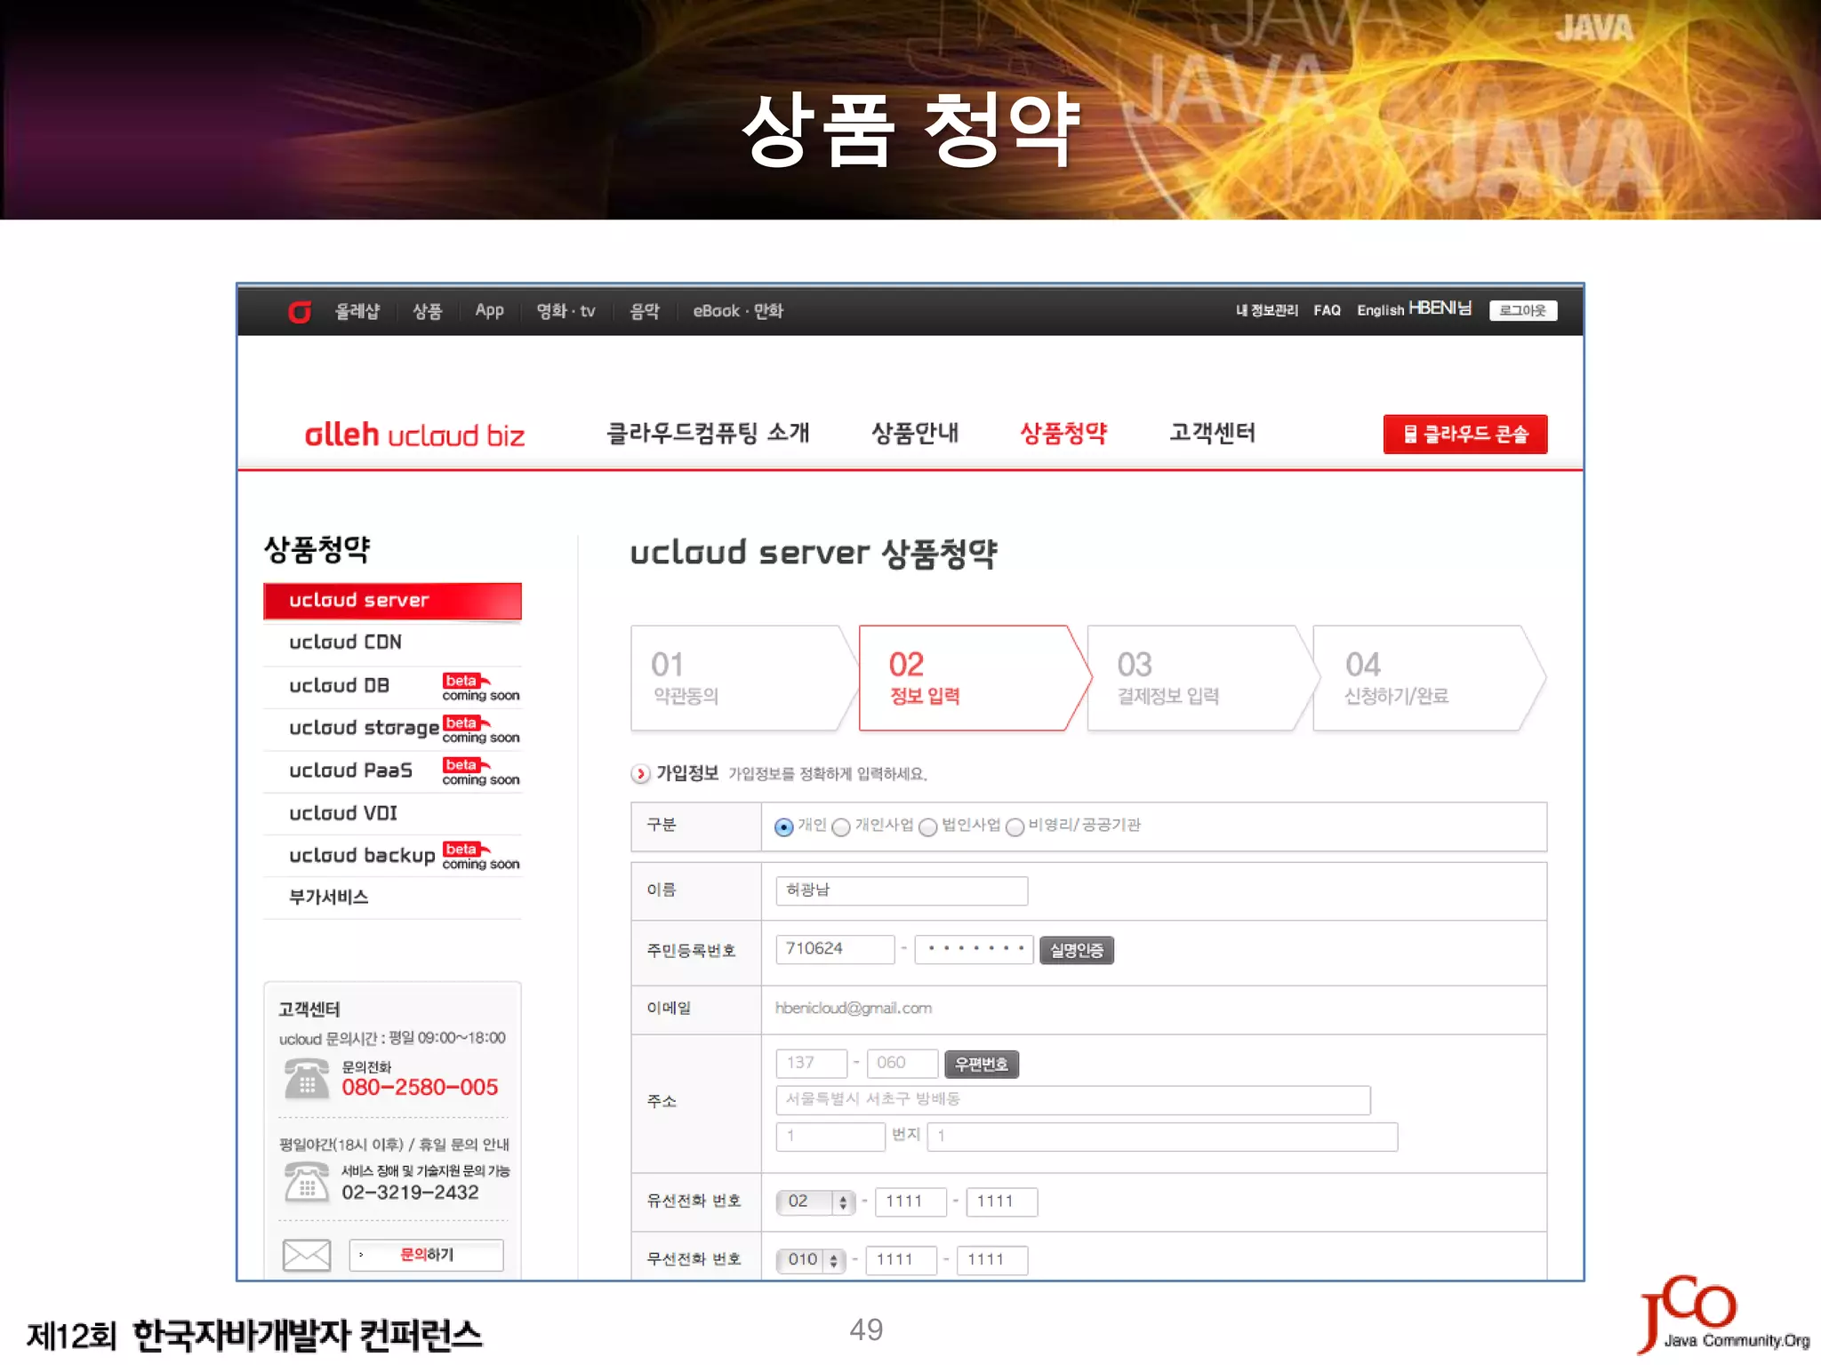Viewport: 1821px width, 1365px height.
Task: Click the last 1111 mobile number field
Action: click(992, 1260)
